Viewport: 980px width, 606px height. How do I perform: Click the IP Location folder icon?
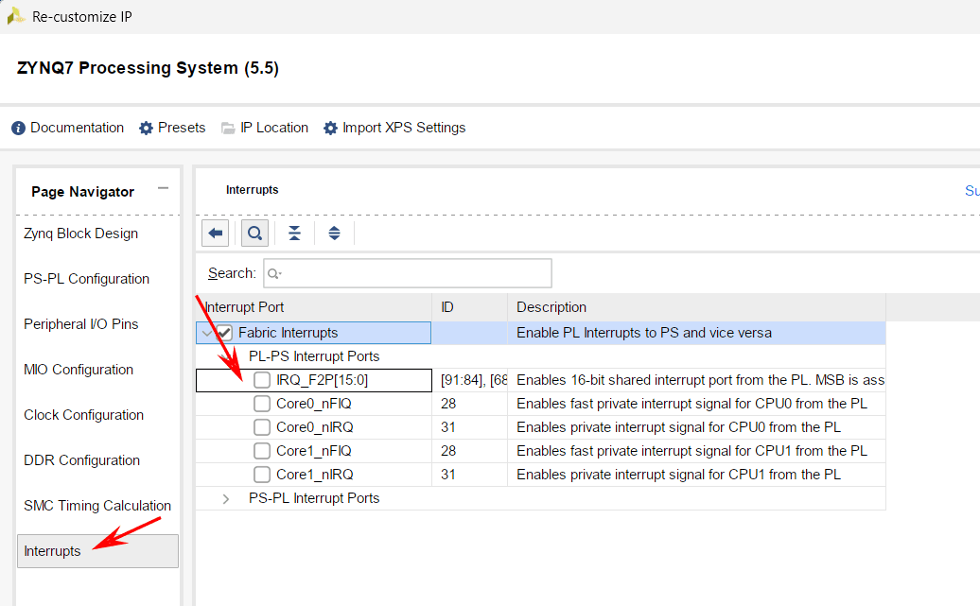pos(228,128)
